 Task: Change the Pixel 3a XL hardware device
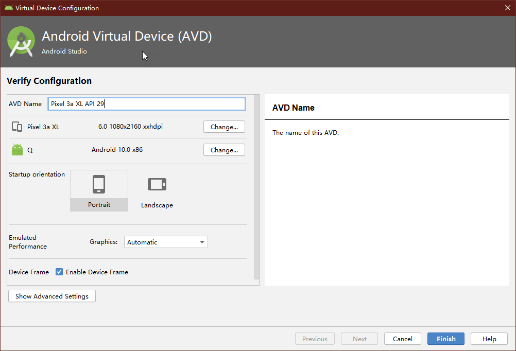pyautogui.click(x=224, y=127)
